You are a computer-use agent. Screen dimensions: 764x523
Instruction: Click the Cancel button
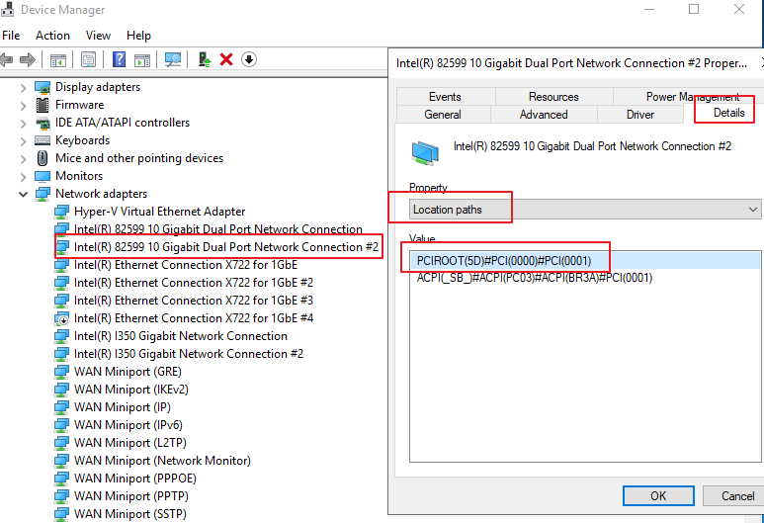[x=737, y=495]
